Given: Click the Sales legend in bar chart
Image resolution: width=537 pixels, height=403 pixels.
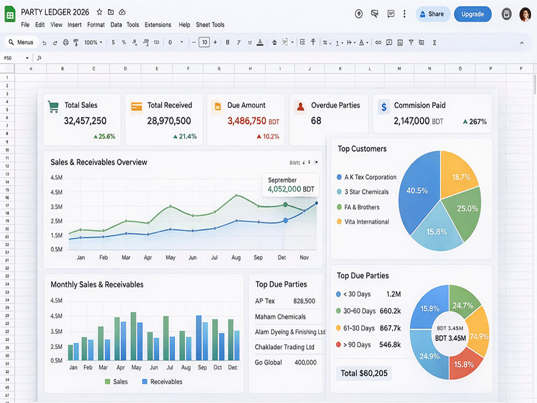Looking at the screenshot, I should tap(116, 382).
